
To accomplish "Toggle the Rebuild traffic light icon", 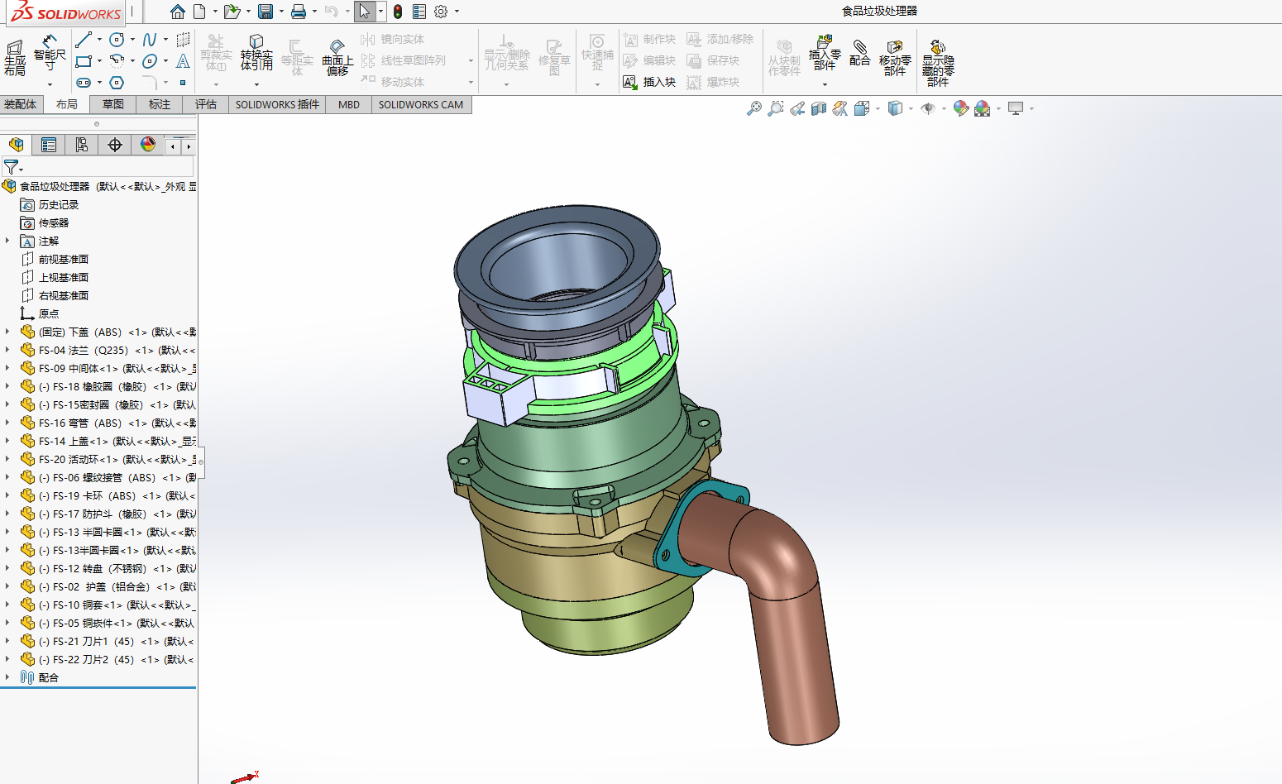I will [398, 12].
